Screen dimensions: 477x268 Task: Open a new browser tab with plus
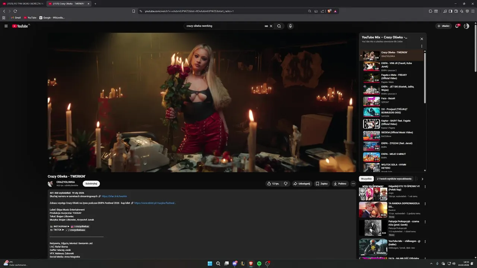tap(95, 4)
